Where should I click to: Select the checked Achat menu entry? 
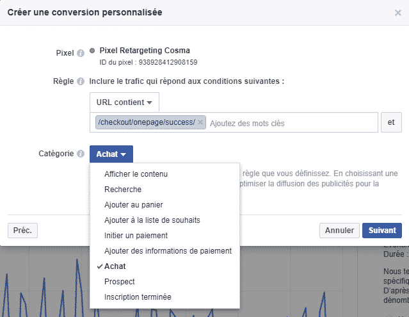[x=115, y=266]
